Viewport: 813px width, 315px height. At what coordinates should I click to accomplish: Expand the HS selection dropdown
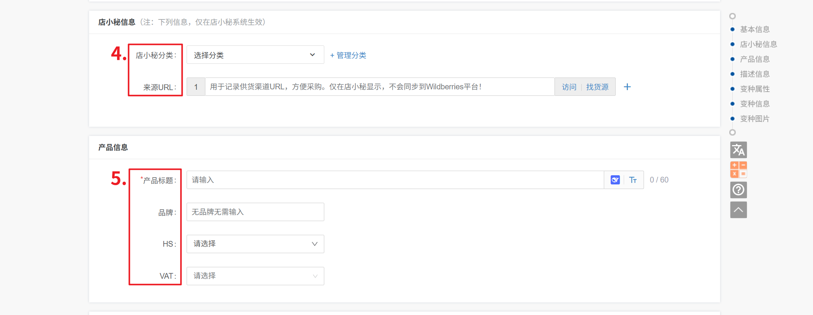255,244
